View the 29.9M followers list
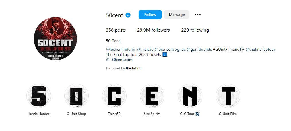Viewport: 291px width, 131px height. point(153,30)
